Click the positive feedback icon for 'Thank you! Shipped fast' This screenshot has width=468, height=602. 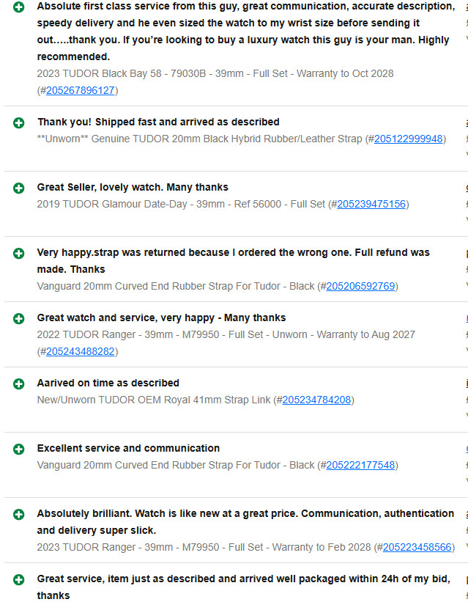(x=18, y=123)
